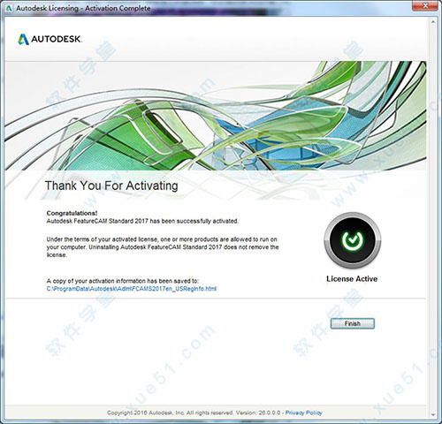Click the Thank You For Activating heading

111,185
